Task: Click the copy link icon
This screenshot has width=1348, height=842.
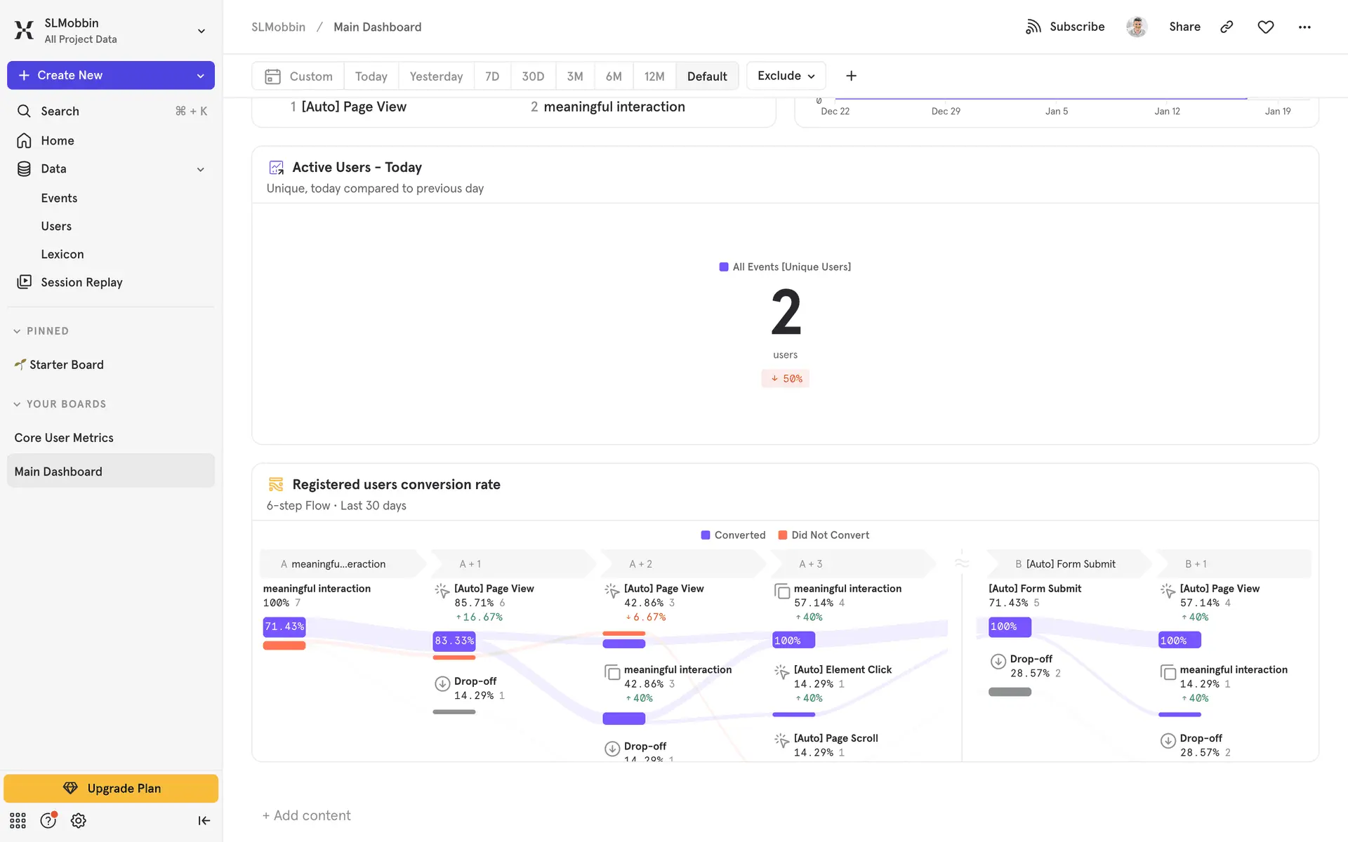Action: tap(1227, 27)
